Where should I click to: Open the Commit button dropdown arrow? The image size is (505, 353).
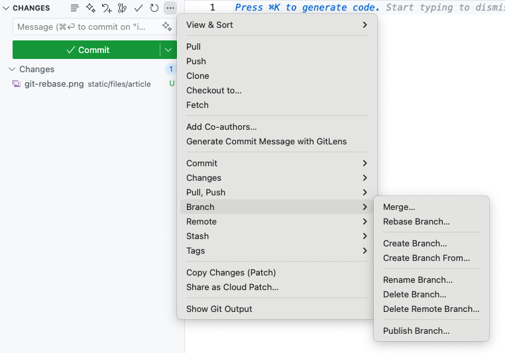(168, 50)
